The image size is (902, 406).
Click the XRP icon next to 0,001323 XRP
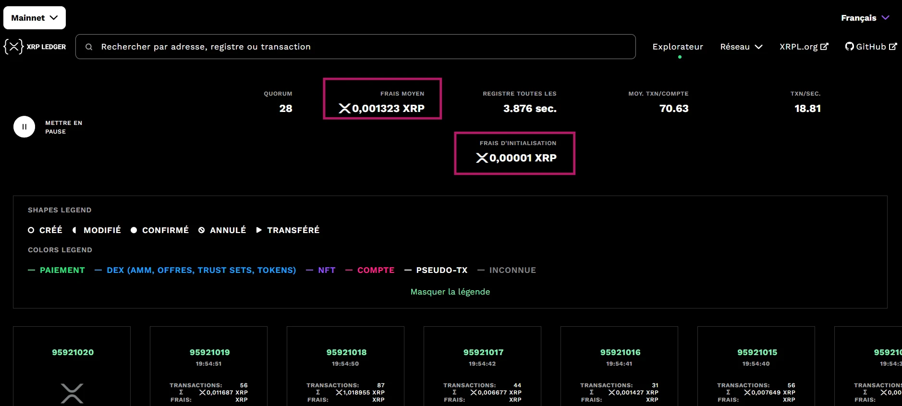coord(344,109)
